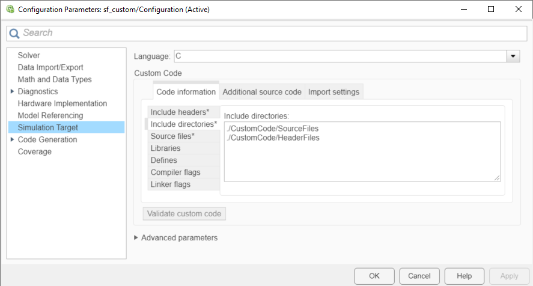
Task: Open the Coverage settings pane
Action: click(x=35, y=151)
